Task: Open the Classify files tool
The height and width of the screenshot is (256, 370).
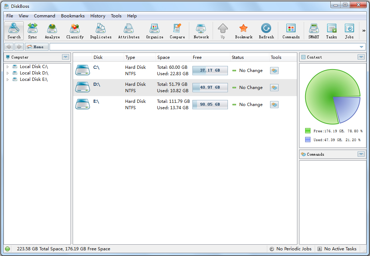Action: point(75,30)
